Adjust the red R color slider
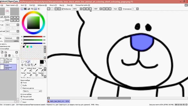The image size is (188, 106). (x=33, y=37)
